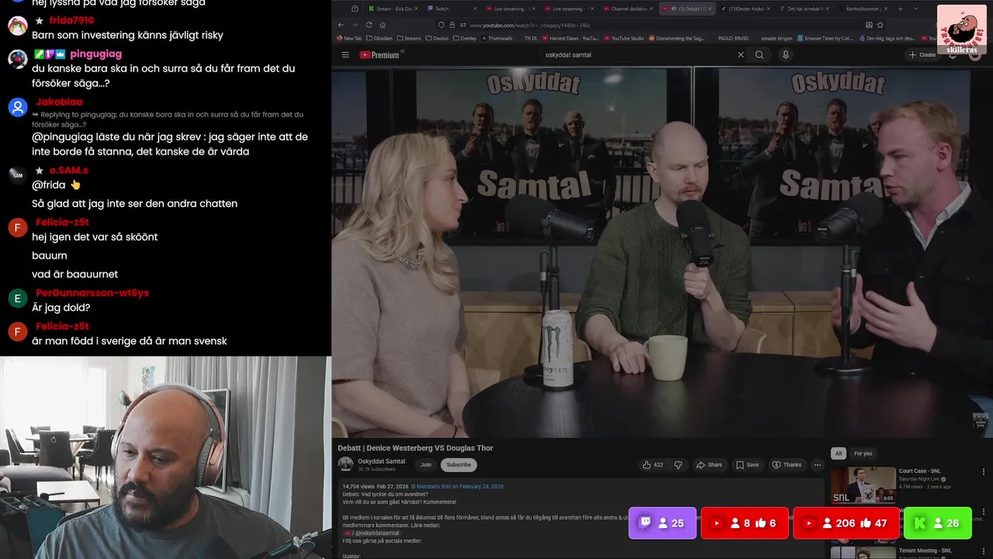Viewport: 993px width, 559px height.
Task: Click PerGunnarsson-wt6ys green avatar
Action: tap(18, 298)
